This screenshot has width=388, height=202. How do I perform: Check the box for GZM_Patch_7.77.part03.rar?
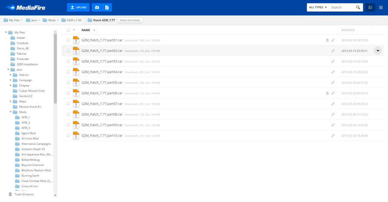(x=68, y=61)
